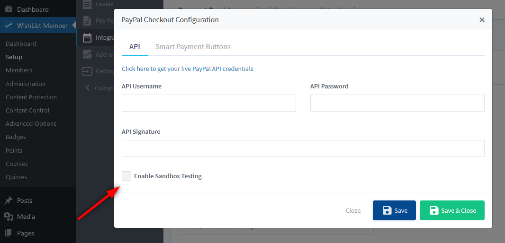Click the Levels list icon

(x=87, y=4)
